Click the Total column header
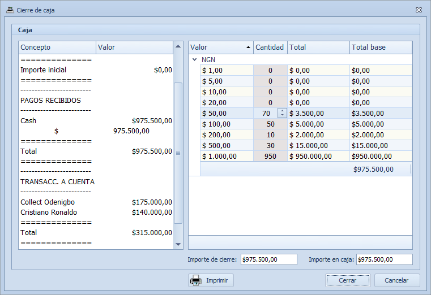The image size is (431, 295). [318, 47]
